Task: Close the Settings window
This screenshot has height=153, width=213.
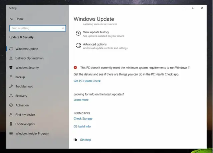Action: pos(202,8)
